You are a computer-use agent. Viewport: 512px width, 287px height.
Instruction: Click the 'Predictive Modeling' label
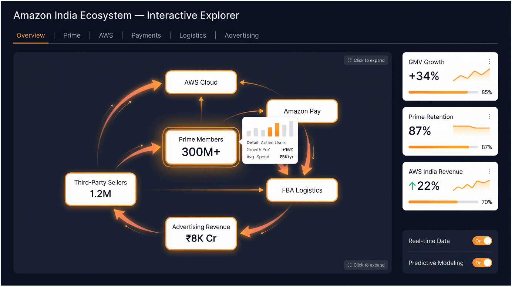click(436, 263)
